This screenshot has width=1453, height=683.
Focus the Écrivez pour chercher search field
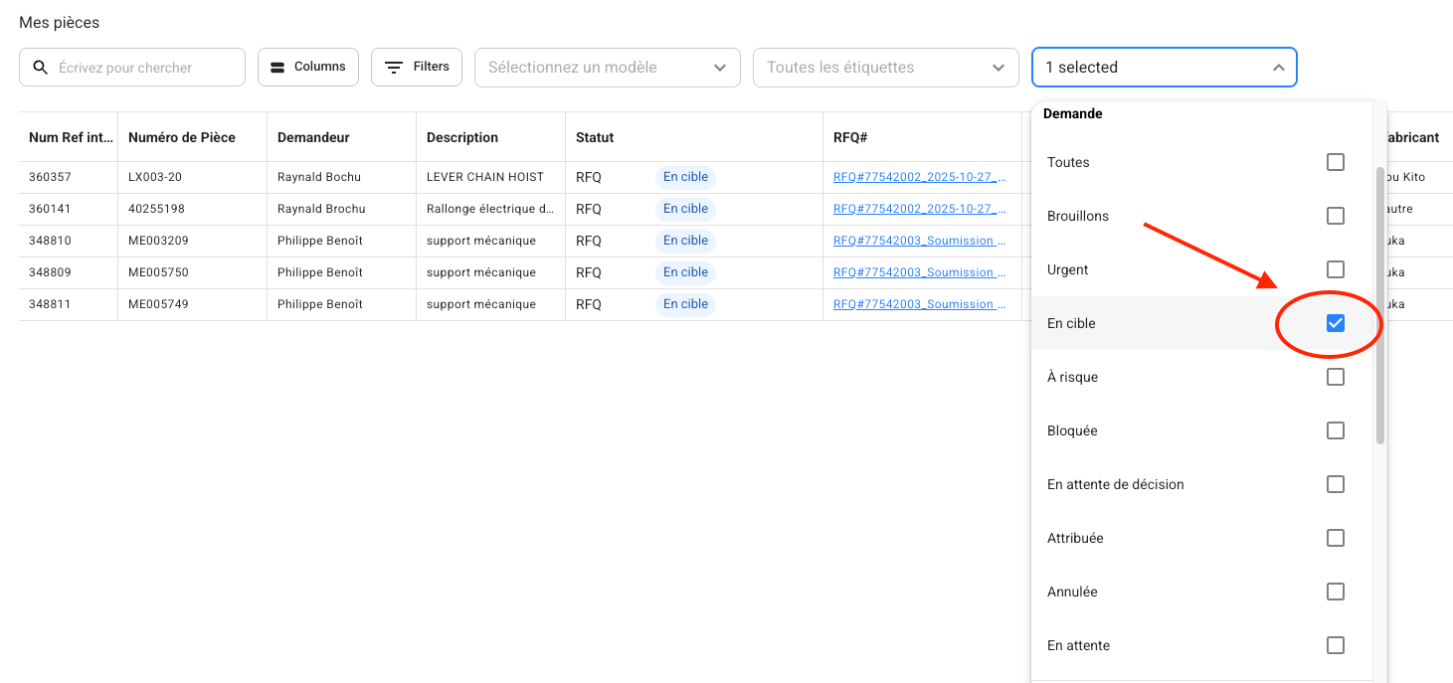pos(145,68)
